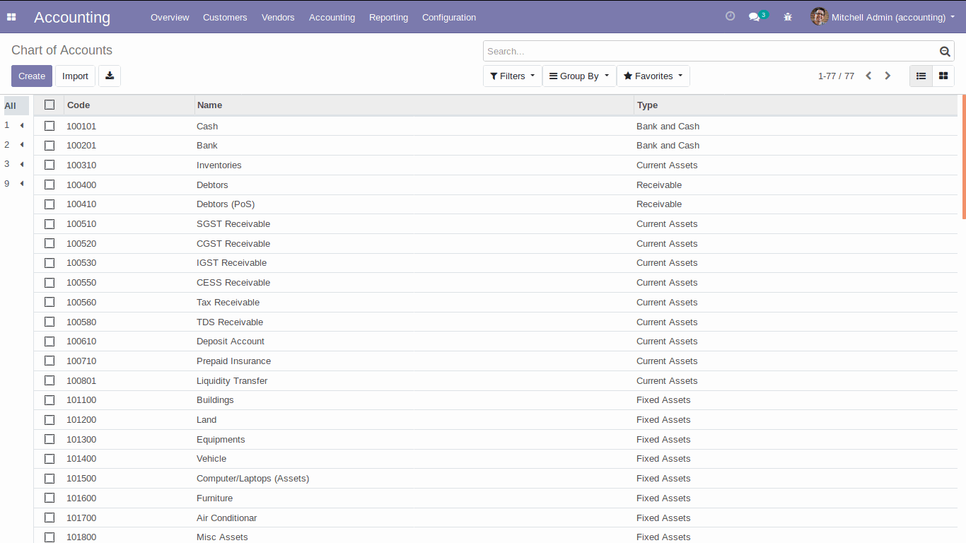Open the Customers menu

coord(225,17)
